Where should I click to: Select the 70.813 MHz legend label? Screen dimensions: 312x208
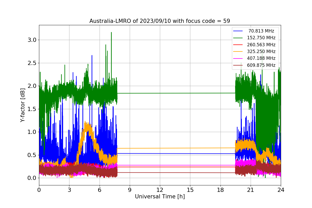point(261,31)
